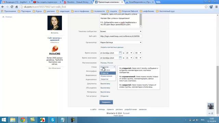219x123 pixels.
Task: Toggle the Обсуждения setting Выключены
Action: [105, 88]
